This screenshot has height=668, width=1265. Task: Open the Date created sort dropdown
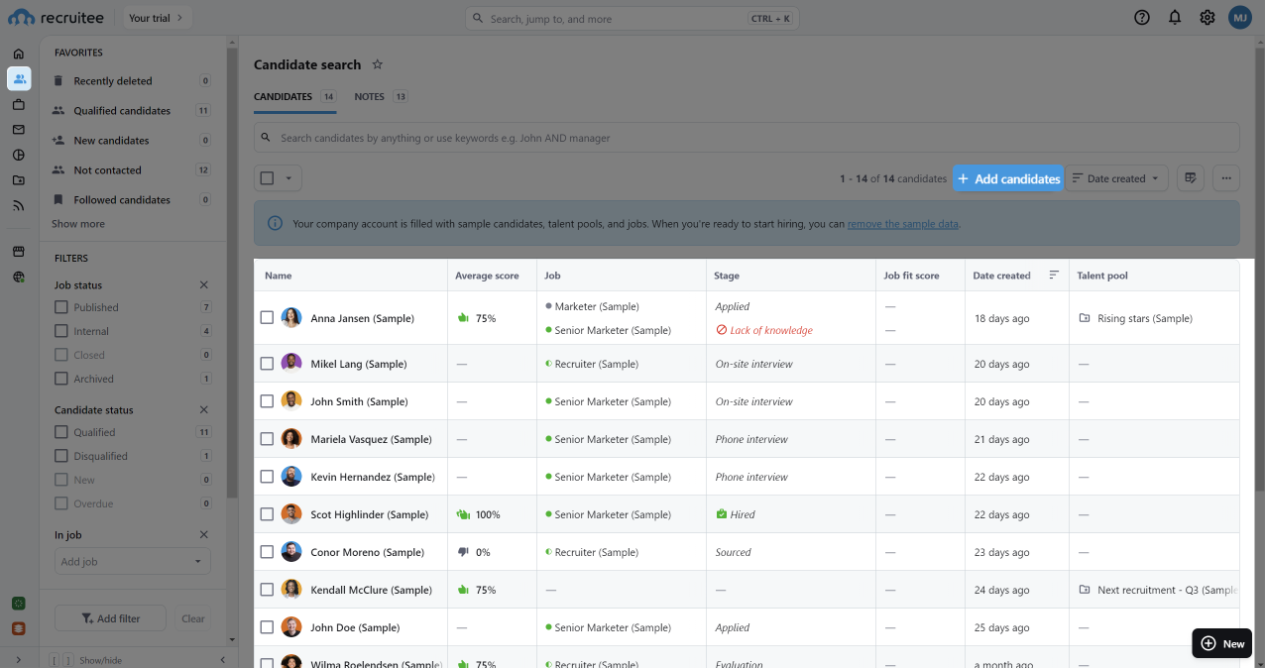tap(1117, 178)
